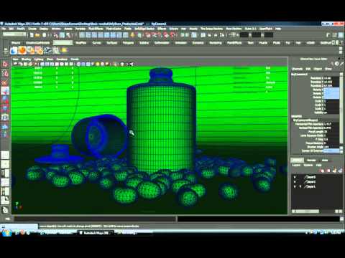Open the viewport Shading menu
Image resolution: width=345 pixels, height=258 pixels.
(x=26, y=59)
